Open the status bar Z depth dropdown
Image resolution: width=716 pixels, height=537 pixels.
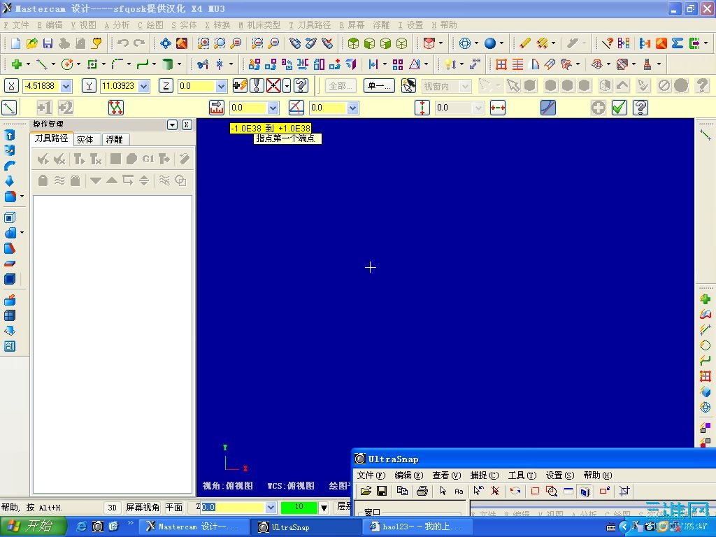click(271, 508)
